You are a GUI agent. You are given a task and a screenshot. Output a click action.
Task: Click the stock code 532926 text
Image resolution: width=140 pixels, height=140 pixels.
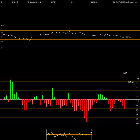tap(94, 2)
